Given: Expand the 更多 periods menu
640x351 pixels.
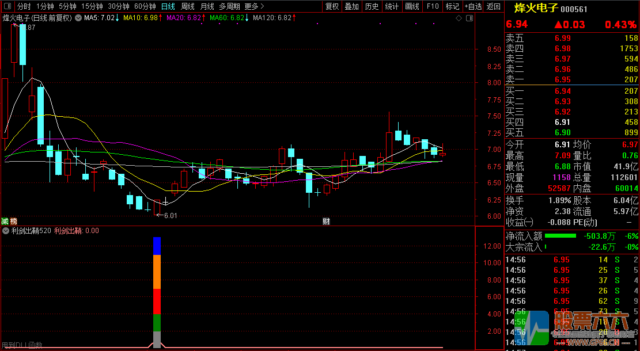Looking at the screenshot, I should click(253, 6).
